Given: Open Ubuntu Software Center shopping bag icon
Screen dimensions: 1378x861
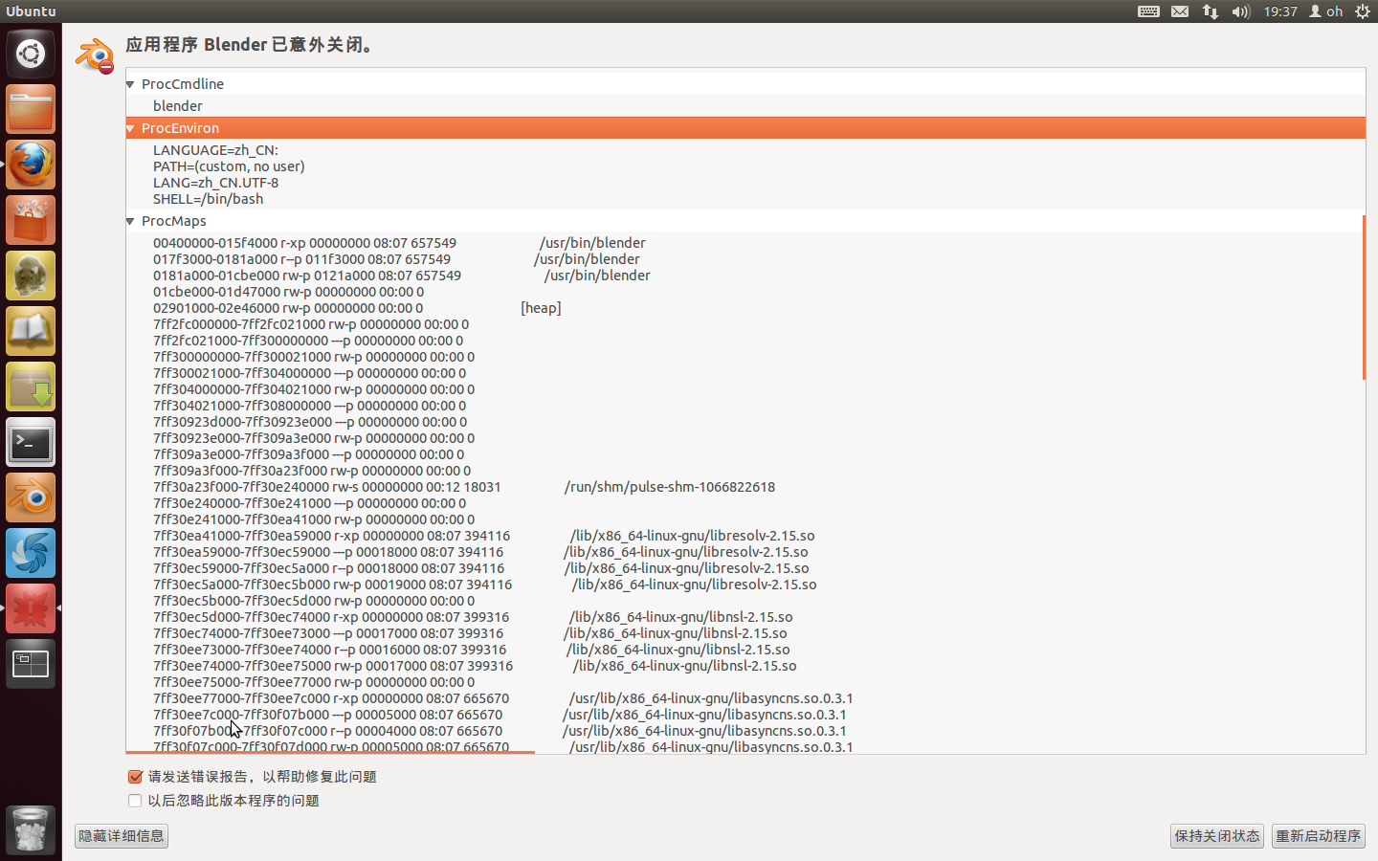Looking at the screenshot, I should [31, 220].
